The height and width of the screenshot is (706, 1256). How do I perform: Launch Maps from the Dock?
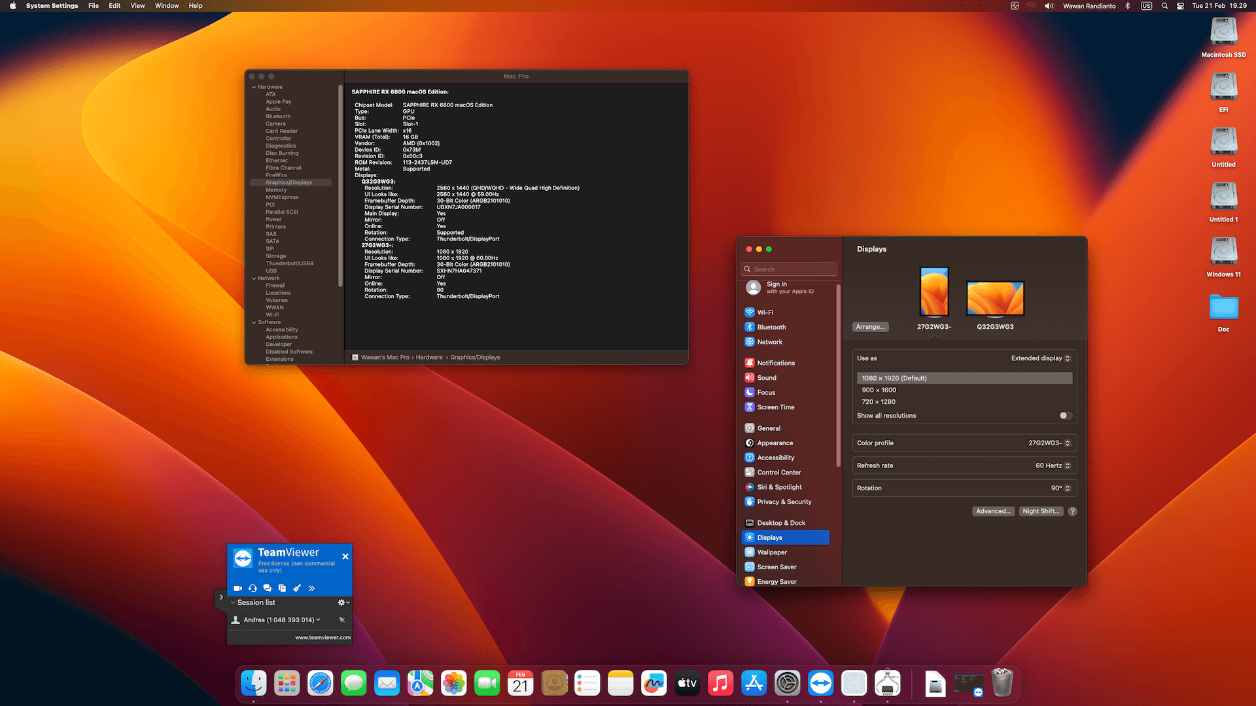point(421,683)
